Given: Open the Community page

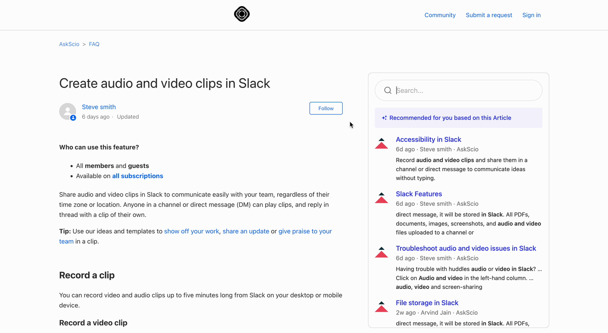Looking at the screenshot, I should pos(440,15).
